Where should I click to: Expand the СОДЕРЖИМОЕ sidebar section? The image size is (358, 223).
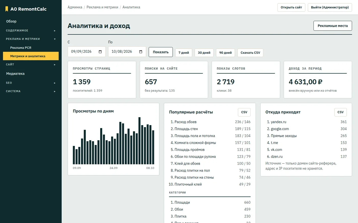(x=31, y=31)
